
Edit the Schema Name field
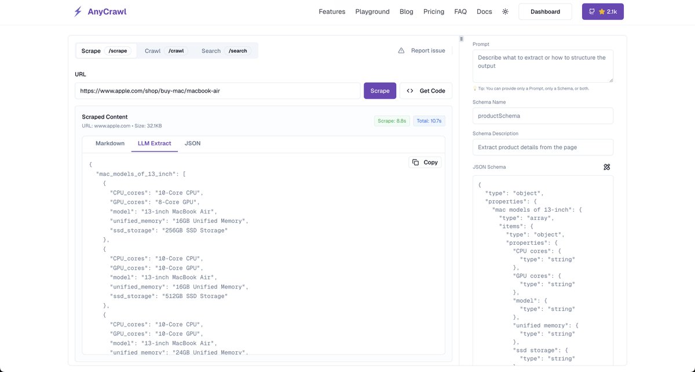click(x=543, y=116)
